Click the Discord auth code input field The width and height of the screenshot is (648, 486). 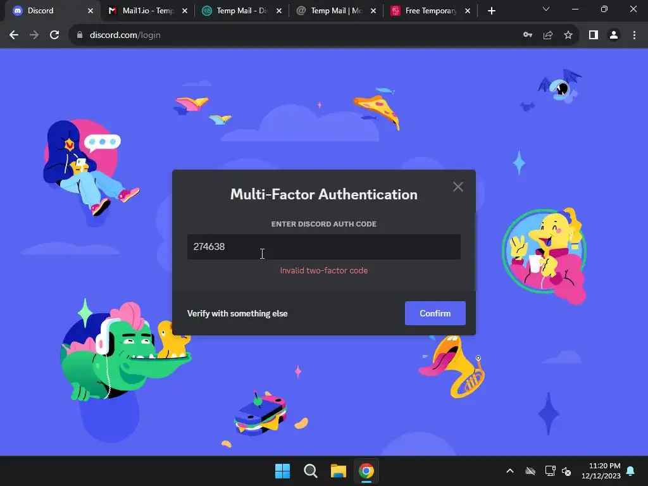pos(323,247)
